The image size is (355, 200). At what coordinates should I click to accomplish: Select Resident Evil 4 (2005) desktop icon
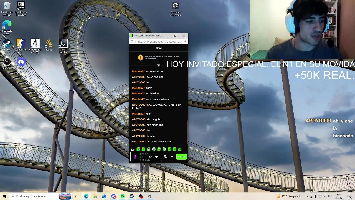[35, 46]
